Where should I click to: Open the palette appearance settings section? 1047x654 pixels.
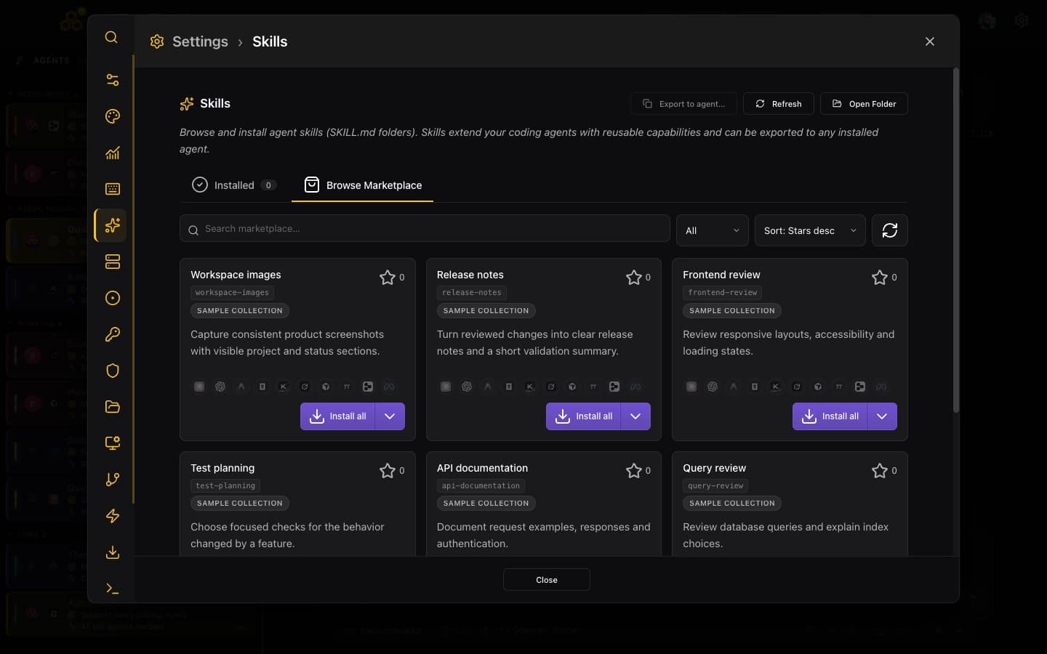[113, 116]
